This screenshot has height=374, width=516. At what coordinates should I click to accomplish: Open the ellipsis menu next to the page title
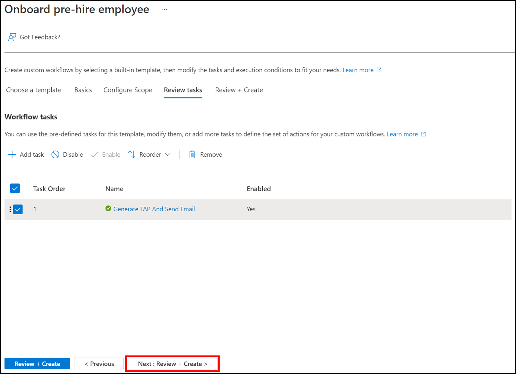point(164,9)
